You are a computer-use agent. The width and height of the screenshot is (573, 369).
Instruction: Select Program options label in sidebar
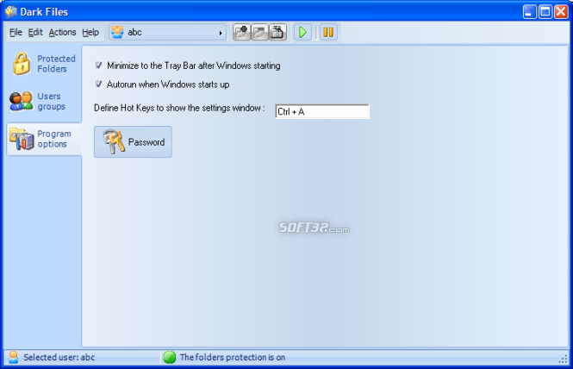point(54,139)
